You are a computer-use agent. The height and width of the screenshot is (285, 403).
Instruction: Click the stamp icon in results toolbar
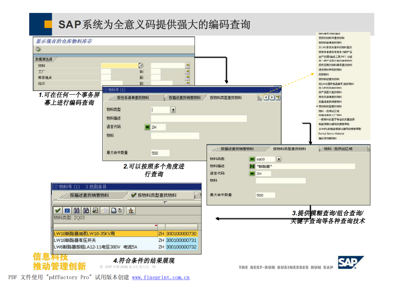tap(131, 210)
